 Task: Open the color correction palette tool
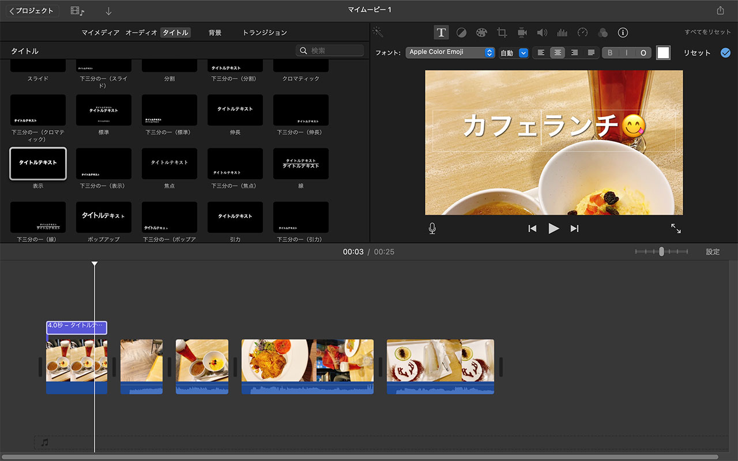(x=481, y=33)
